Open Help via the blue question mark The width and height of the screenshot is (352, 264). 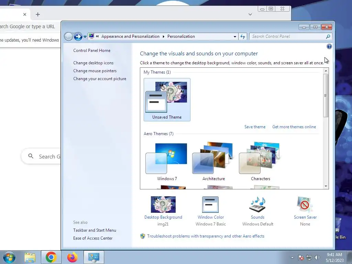(x=329, y=46)
